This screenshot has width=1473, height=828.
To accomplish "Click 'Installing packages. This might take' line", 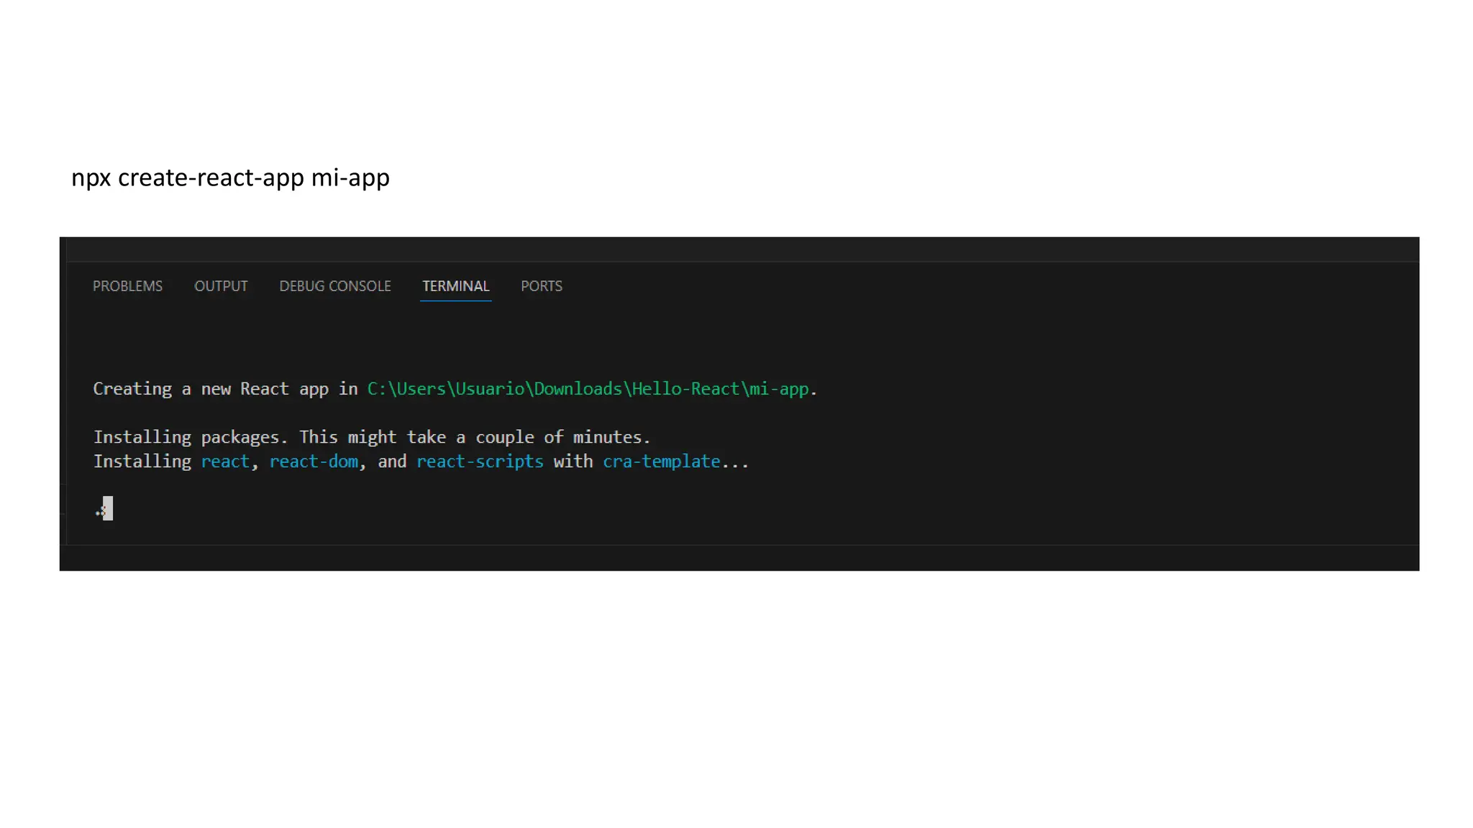I will click(372, 437).
